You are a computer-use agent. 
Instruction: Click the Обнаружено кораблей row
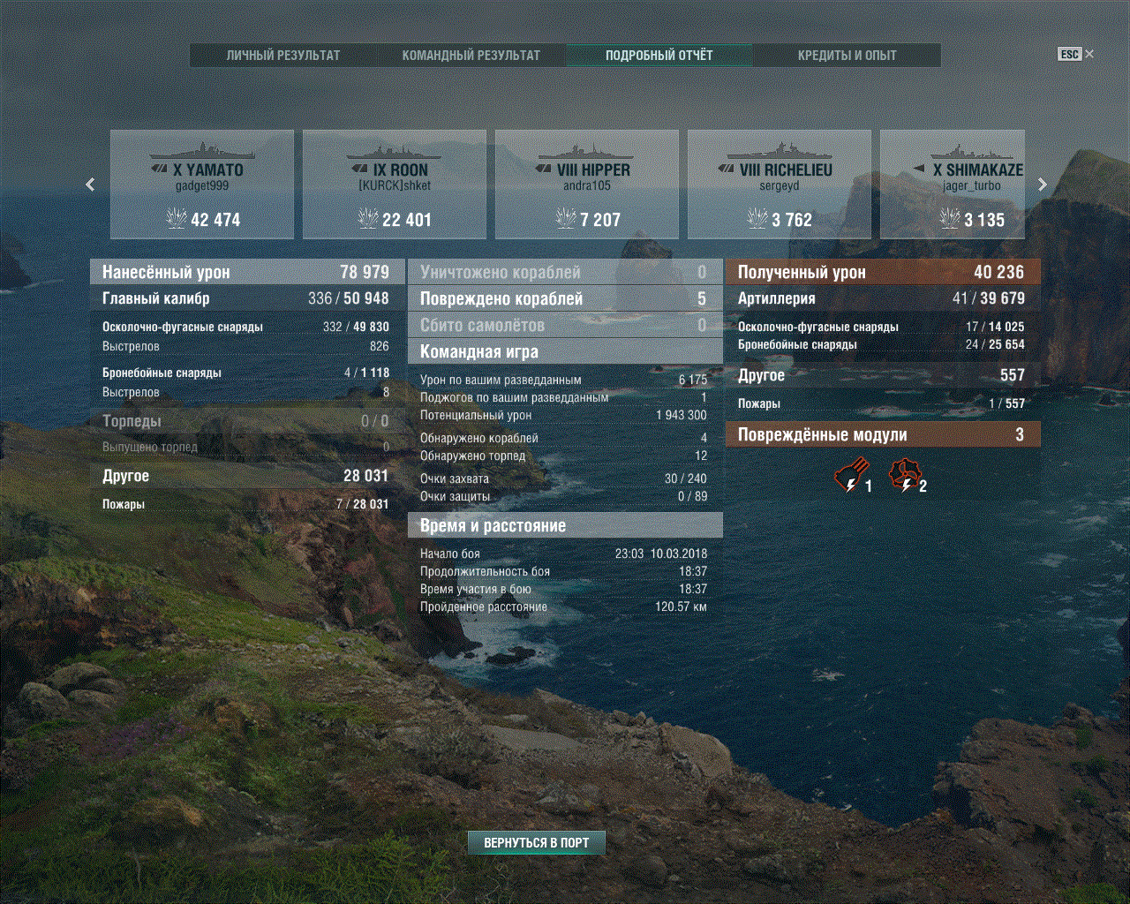pos(563,438)
